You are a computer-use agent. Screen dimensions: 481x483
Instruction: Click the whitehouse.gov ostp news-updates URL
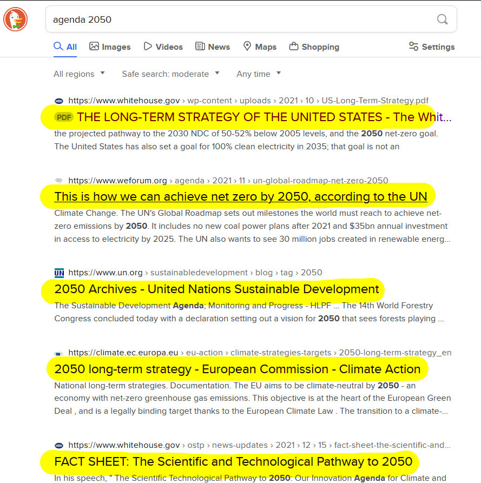click(259, 445)
